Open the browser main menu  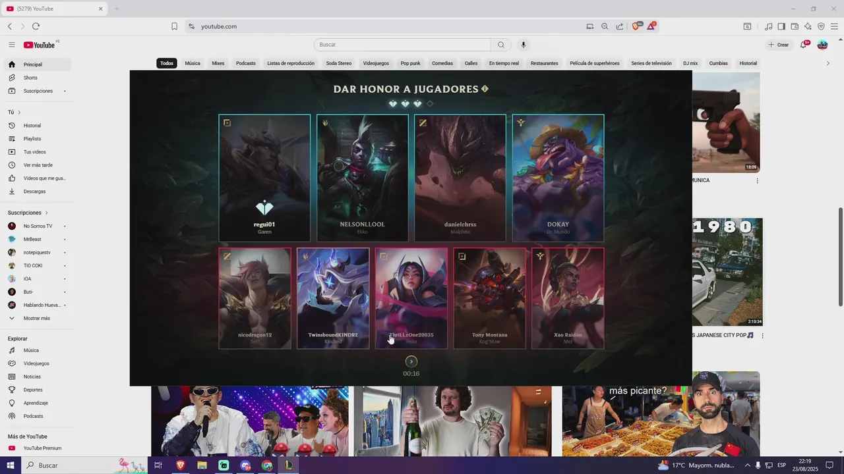coord(834,26)
